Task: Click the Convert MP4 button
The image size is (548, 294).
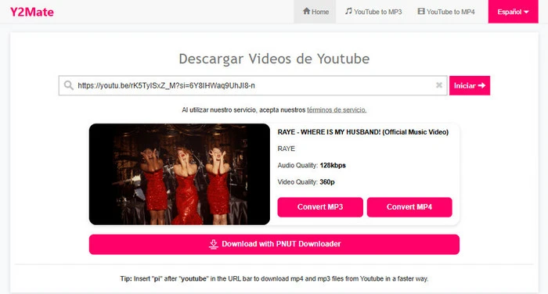Action: [409, 207]
